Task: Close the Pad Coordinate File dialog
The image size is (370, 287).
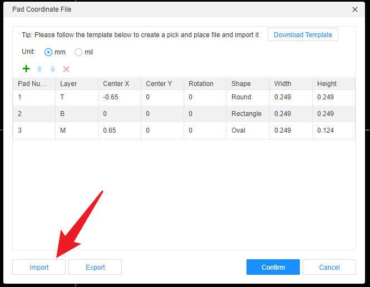Action: (355, 9)
